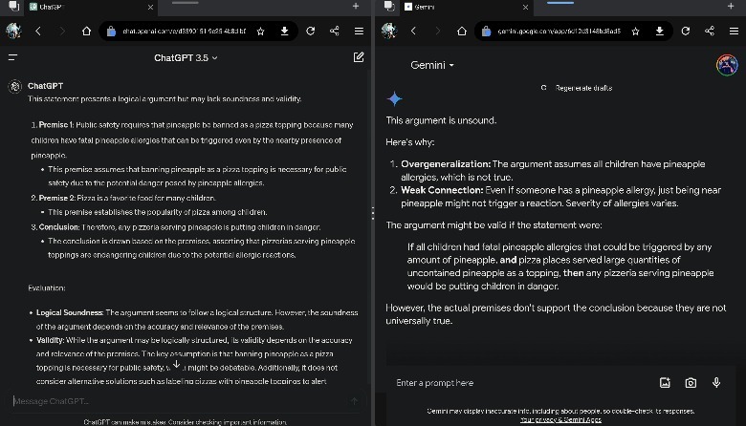Viewport: 746px width, 426px height.
Task: Click the 'Weak Connection:' heading in Gemini
Action: (442, 190)
